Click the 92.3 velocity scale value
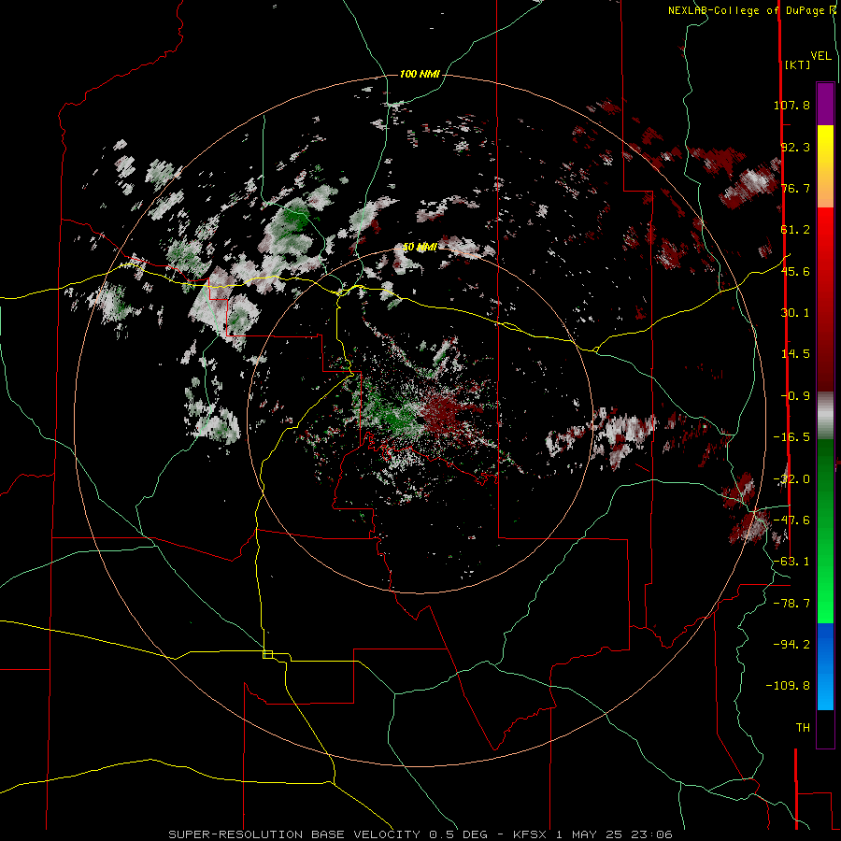Image resolution: width=841 pixels, height=841 pixels. [x=795, y=147]
